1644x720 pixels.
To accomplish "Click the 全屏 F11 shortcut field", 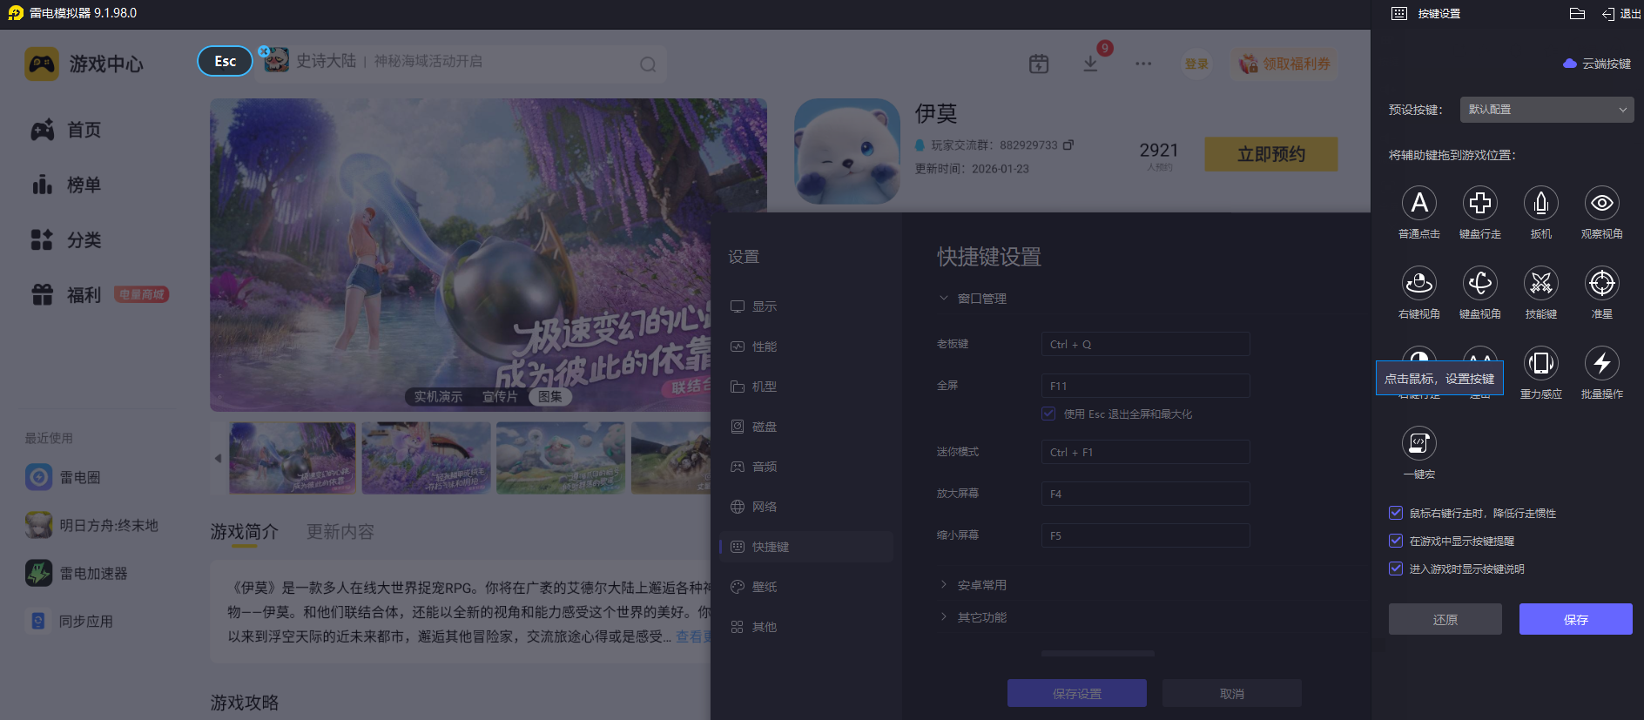I will pos(1146,386).
